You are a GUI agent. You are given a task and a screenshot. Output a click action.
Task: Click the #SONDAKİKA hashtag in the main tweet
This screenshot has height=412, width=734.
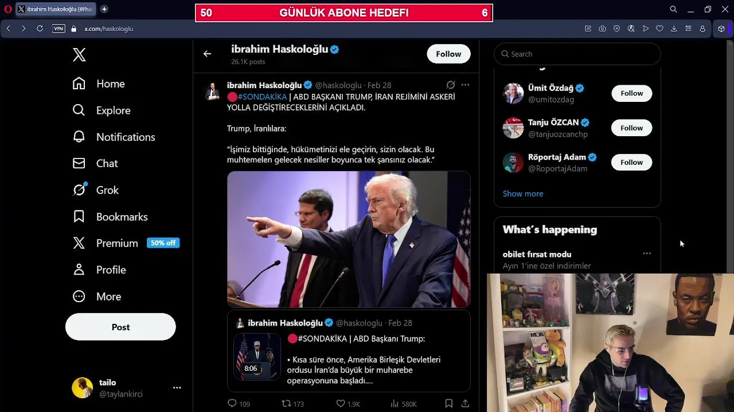(x=262, y=97)
